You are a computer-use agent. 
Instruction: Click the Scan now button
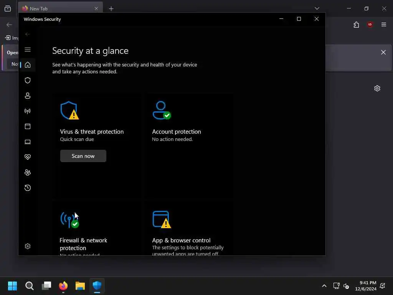coord(83,156)
